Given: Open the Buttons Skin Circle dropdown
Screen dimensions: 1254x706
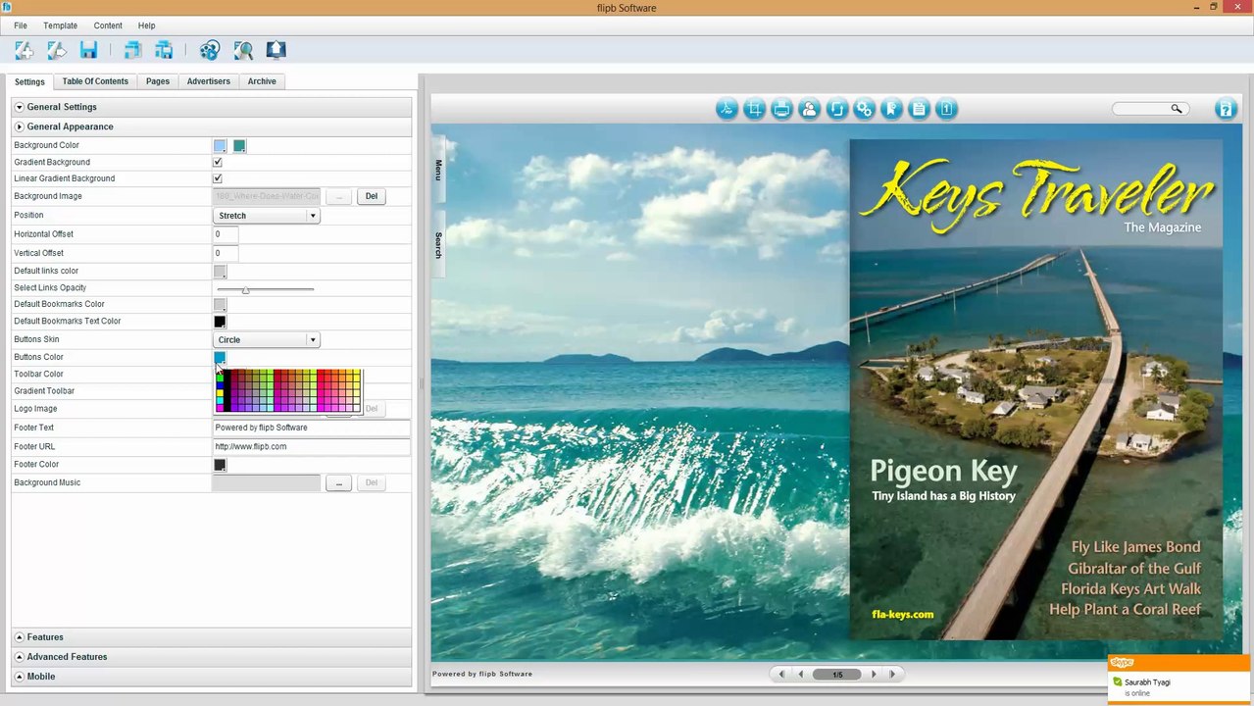Looking at the screenshot, I should coord(266,340).
